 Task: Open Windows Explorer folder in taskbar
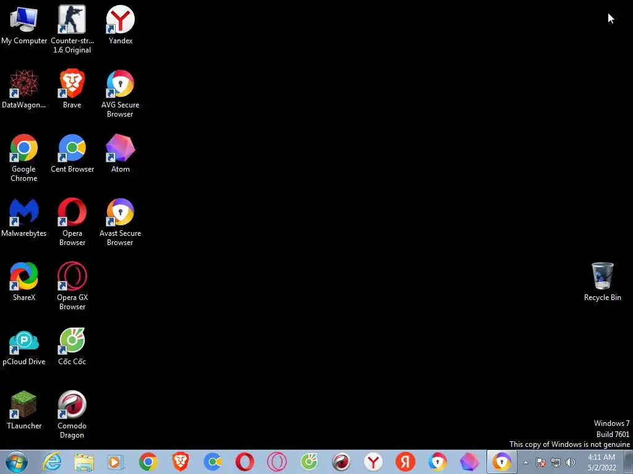84,462
